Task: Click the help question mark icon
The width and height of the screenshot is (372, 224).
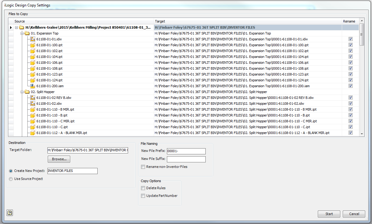Action: pos(10,213)
